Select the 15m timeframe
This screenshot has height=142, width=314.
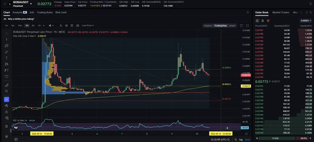(x=20, y=26)
